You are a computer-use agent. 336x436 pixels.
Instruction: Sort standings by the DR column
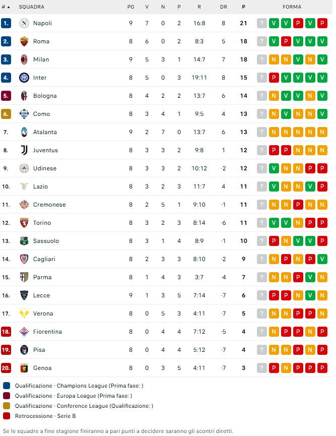224,7
